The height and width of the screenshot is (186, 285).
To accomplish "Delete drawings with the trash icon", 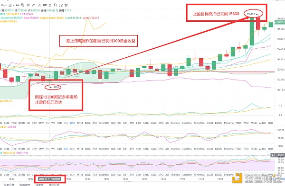I will (x=66, y=5).
